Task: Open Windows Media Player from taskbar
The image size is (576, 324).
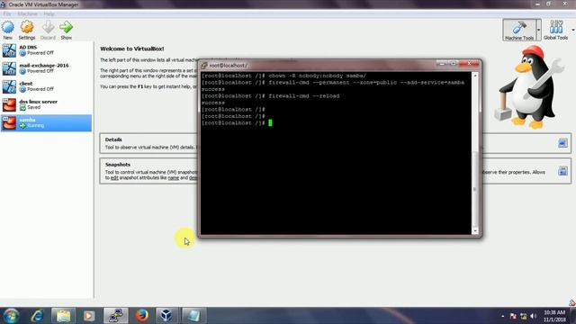Action: pos(89,316)
